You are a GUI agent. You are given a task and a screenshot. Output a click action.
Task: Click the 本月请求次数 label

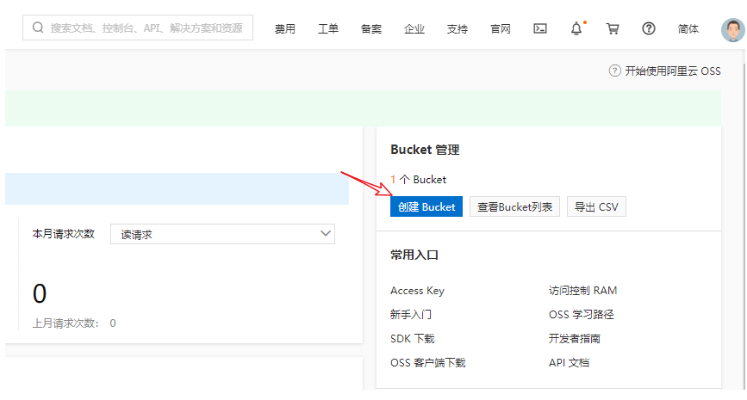pos(64,234)
